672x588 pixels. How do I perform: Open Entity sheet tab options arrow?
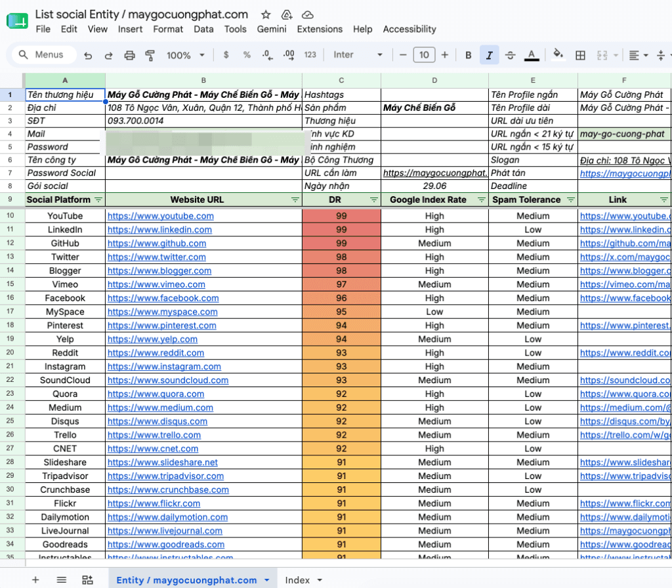pyautogui.click(x=267, y=580)
